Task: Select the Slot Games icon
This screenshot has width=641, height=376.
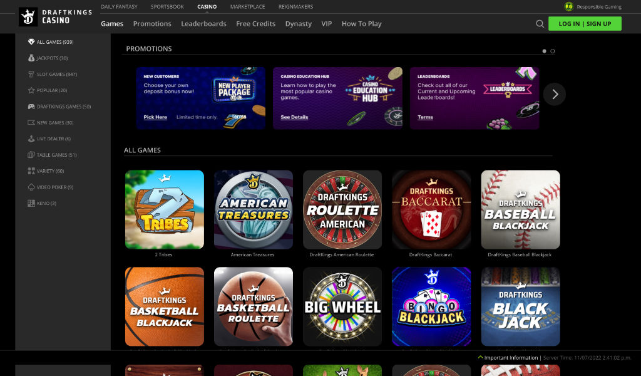Action: coord(31,74)
